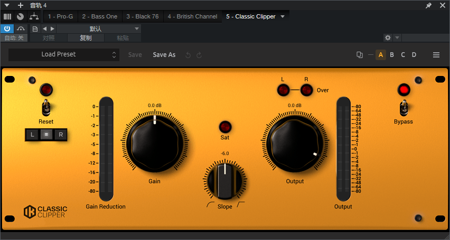Click the Sat LED indicator

tap(224, 127)
